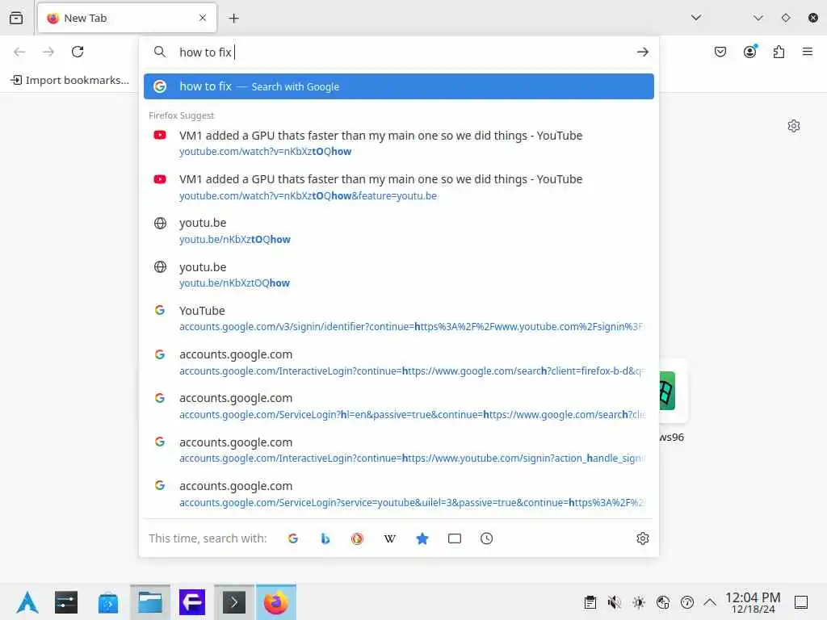Viewport: 827px width, 620px height.
Task: Open the clock showing 12:04 PM
Action: [x=754, y=602]
